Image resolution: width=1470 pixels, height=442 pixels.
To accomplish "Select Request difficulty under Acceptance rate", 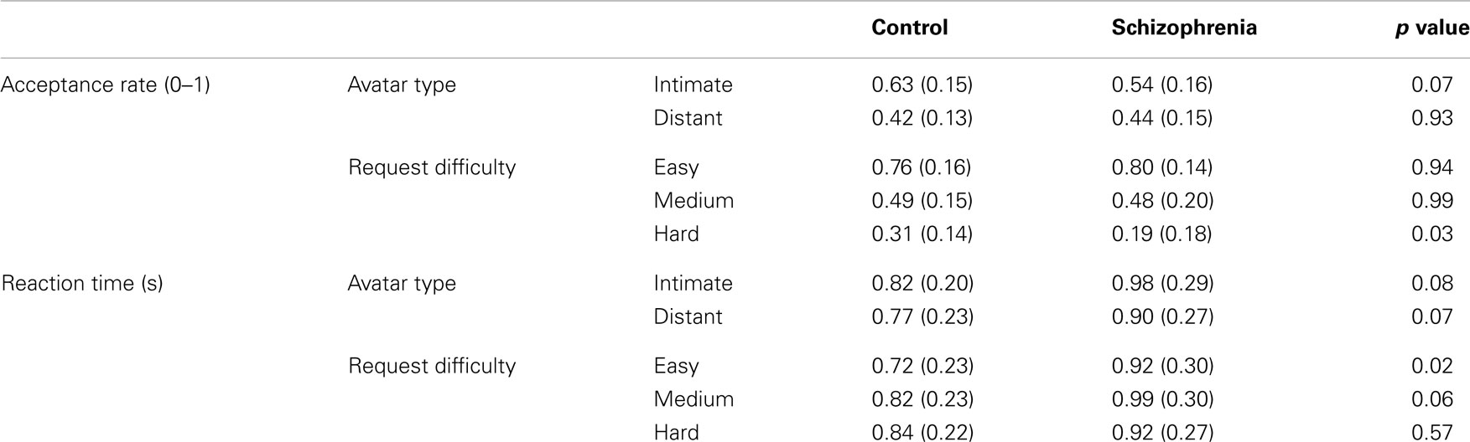I will [432, 167].
